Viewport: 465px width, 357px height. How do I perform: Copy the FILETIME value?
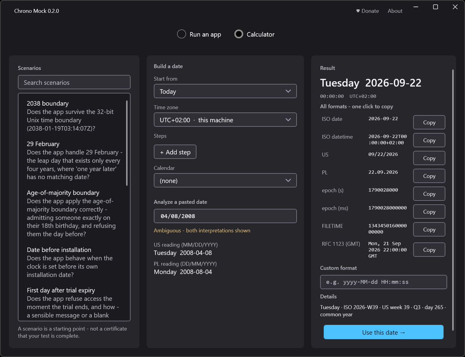pos(429,229)
